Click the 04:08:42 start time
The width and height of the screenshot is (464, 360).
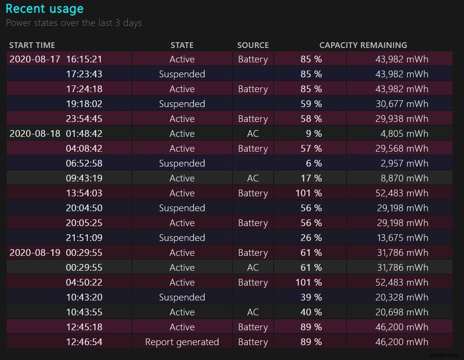84,148
